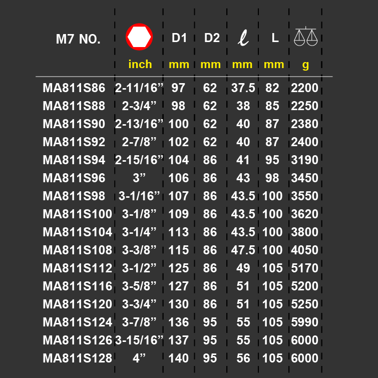Click the 47.5 length value

click(243, 250)
